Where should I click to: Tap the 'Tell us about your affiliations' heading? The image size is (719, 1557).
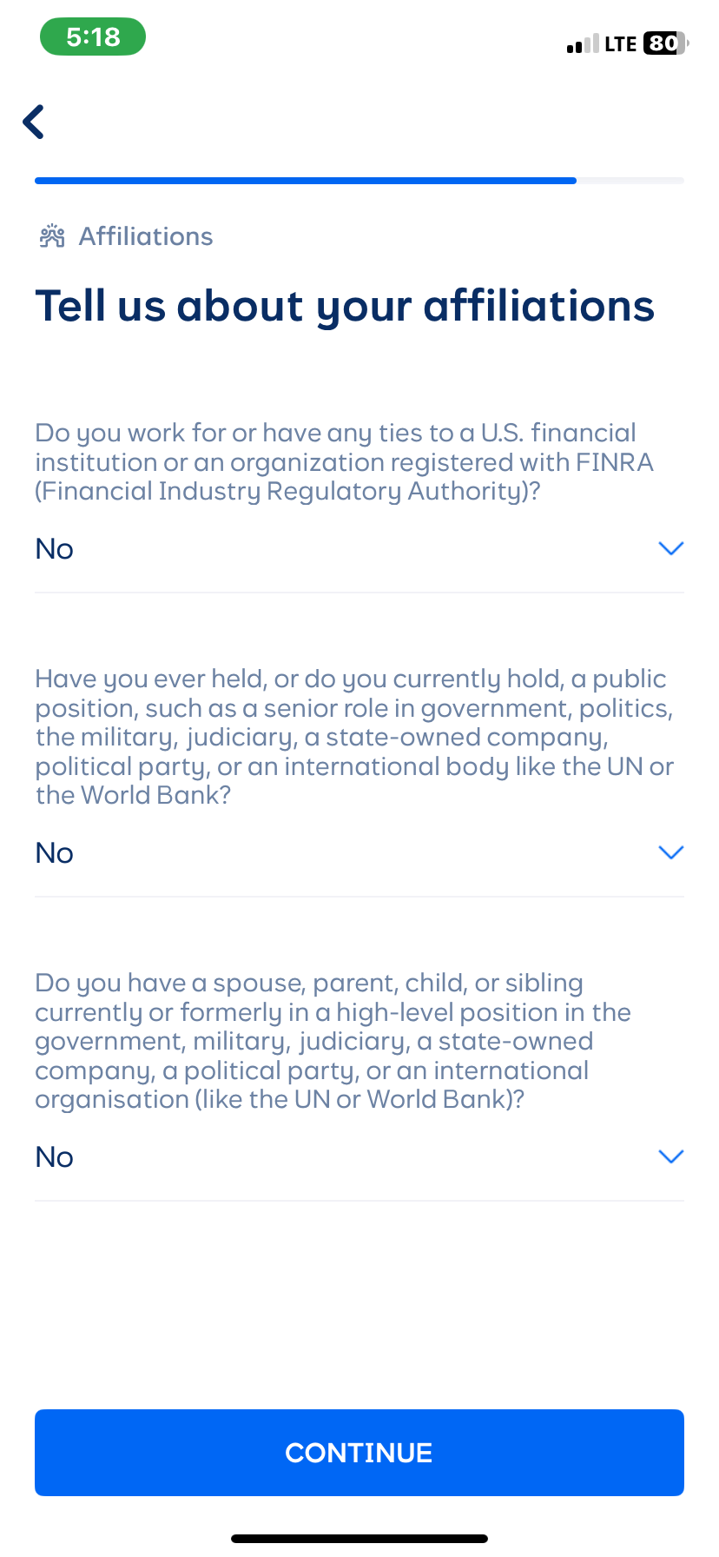click(x=345, y=306)
